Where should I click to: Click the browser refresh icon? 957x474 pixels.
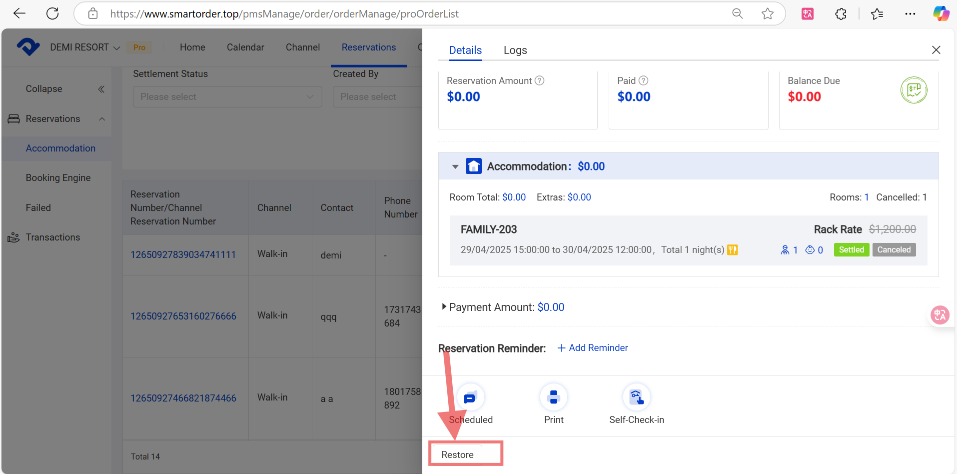52,13
